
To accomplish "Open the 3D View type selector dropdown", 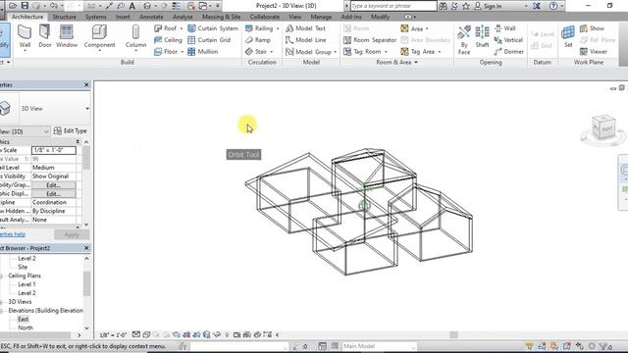I will click(x=87, y=109).
